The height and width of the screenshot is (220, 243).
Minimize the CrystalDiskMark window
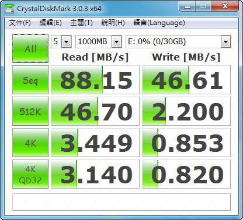click(188, 7)
